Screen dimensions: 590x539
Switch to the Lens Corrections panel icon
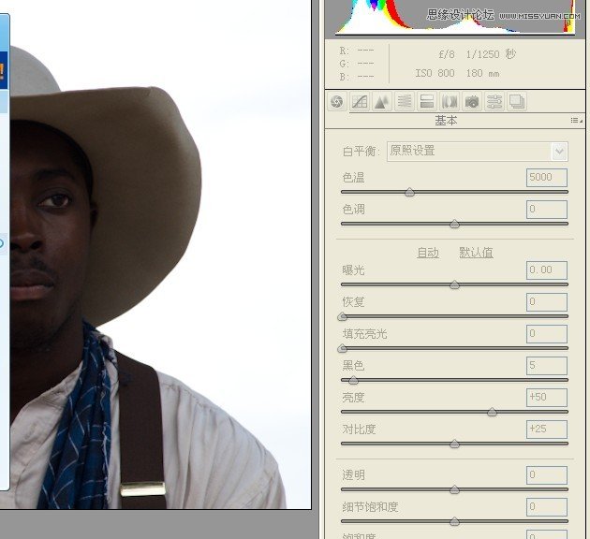[450, 102]
